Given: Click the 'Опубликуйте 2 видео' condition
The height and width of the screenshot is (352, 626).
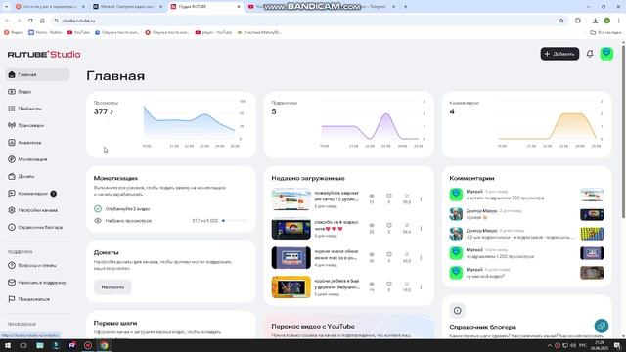Looking at the screenshot, I should 121,208.
